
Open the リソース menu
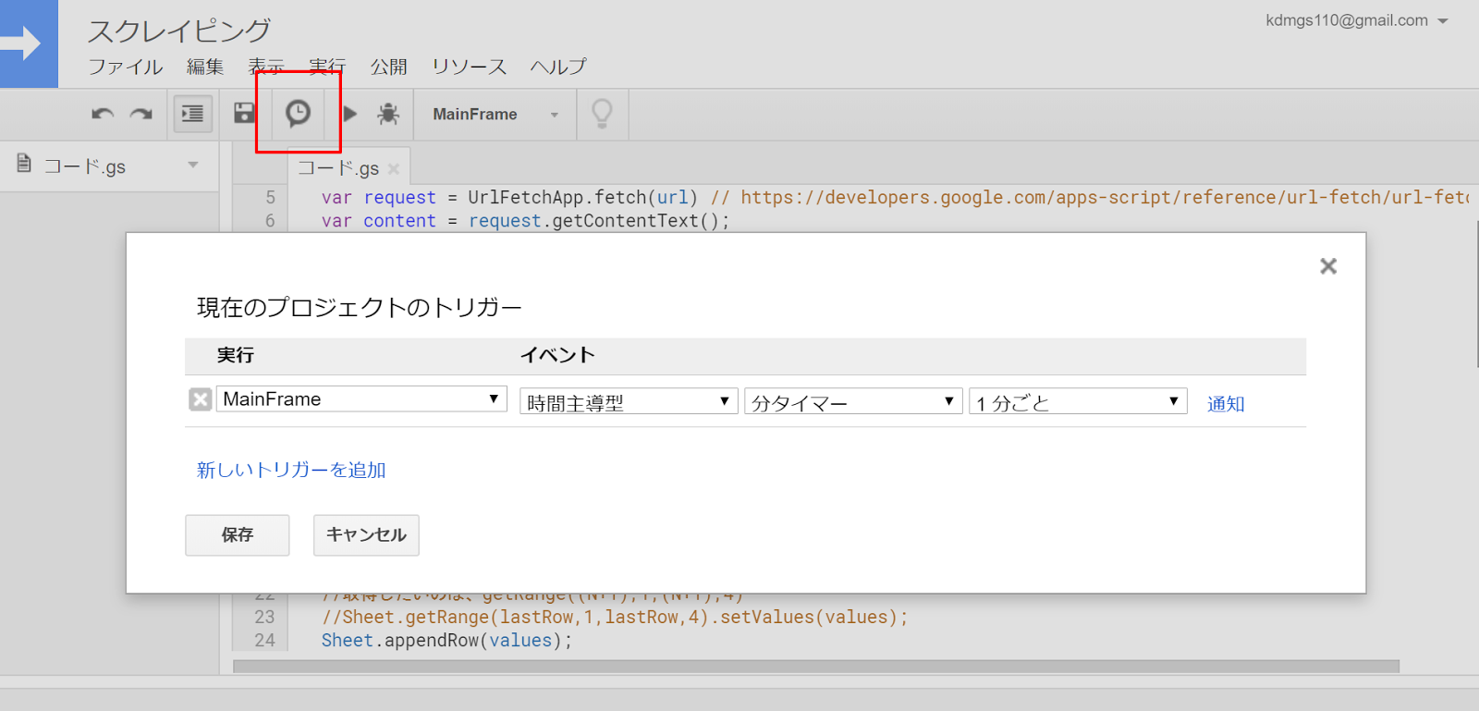(469, 67)
